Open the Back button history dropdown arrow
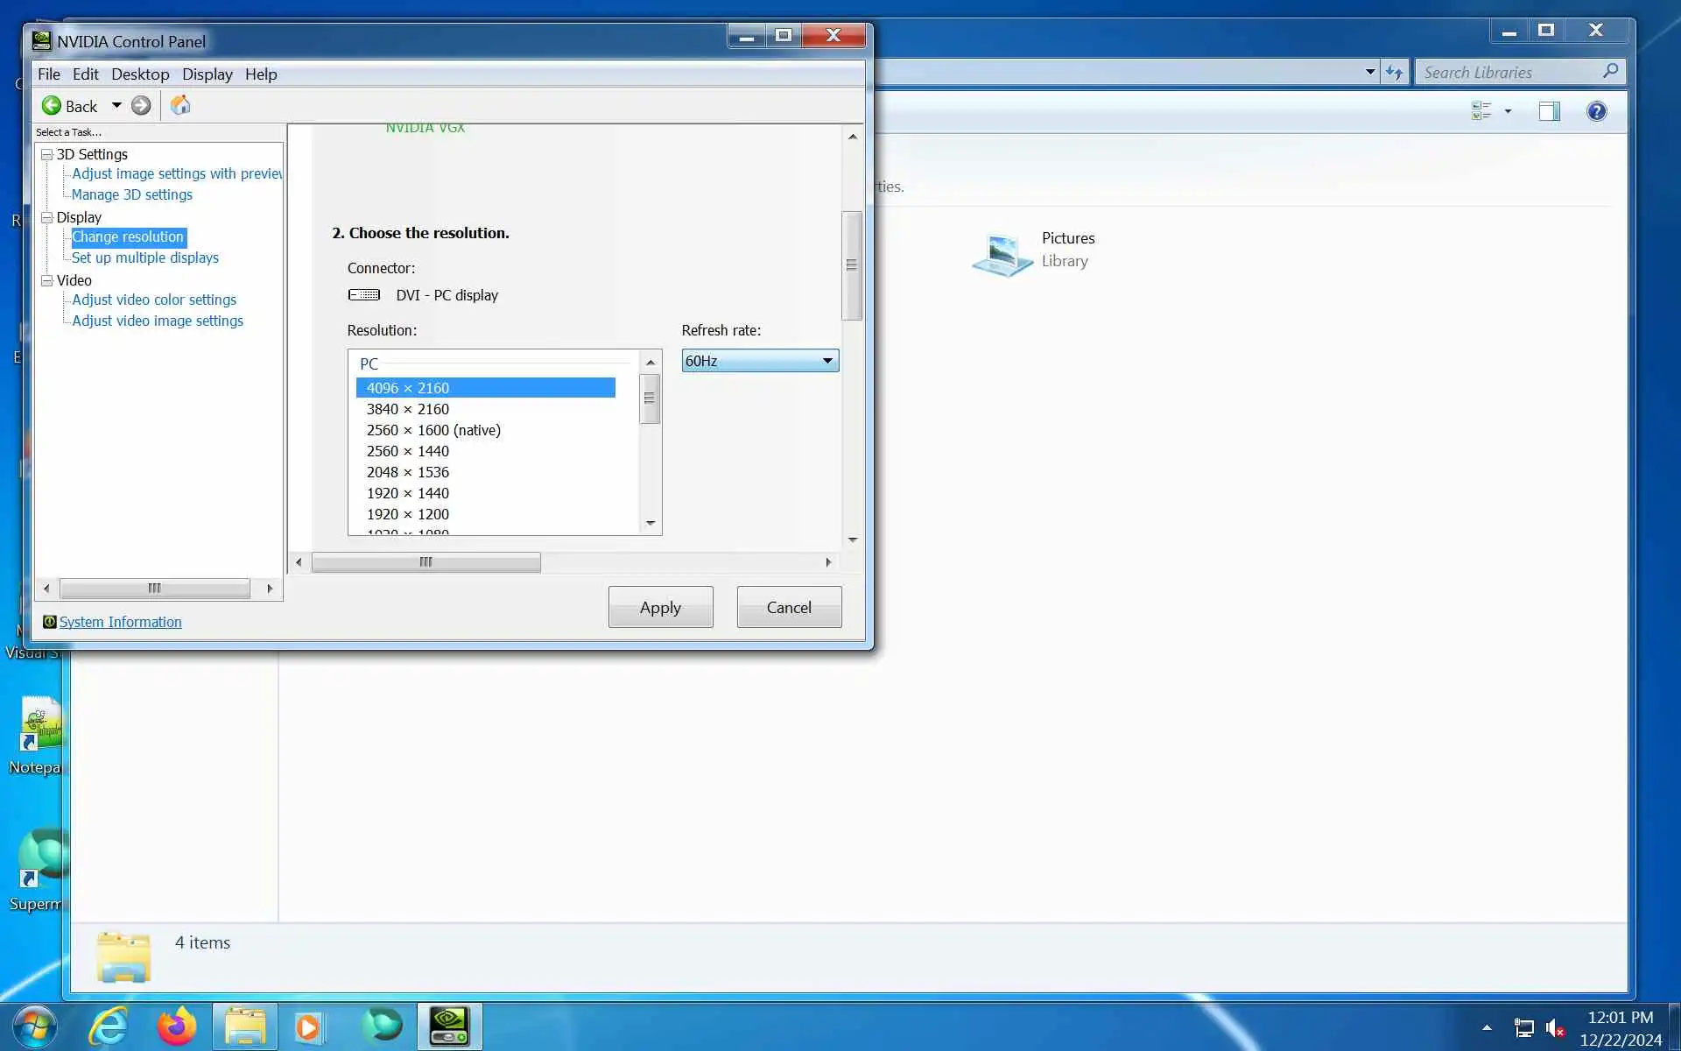Image resolution: width=1681 pixels, height=1051 pixels. 116,106
